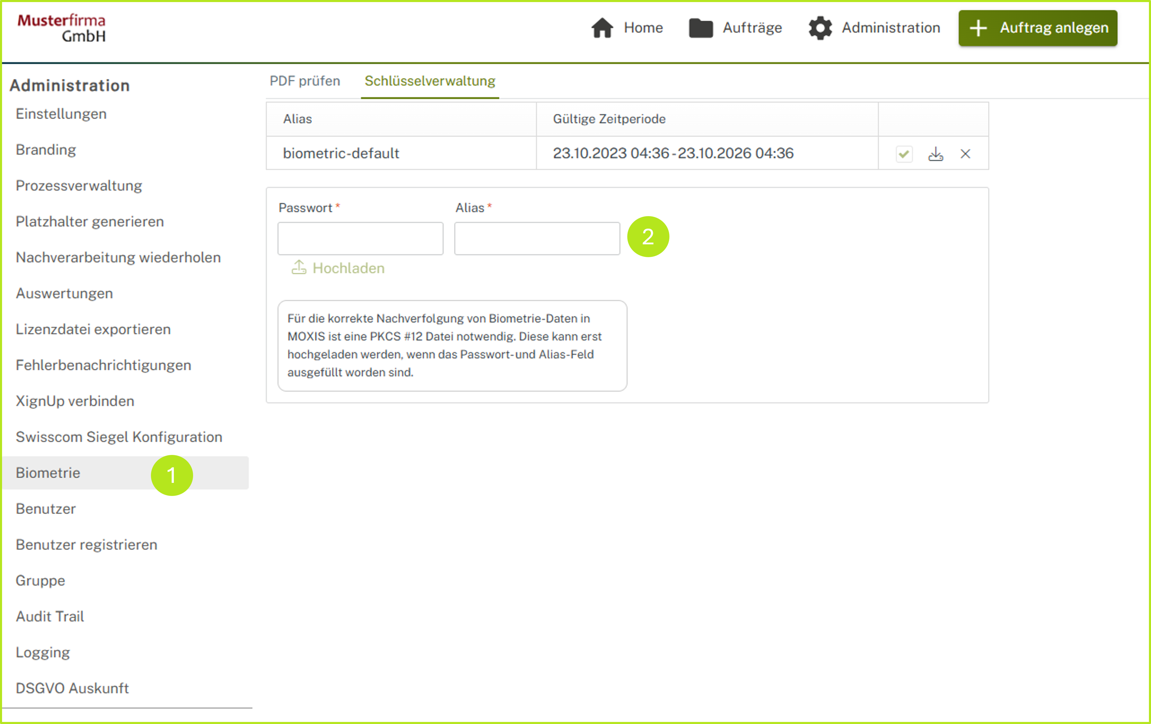Click the Home house icon
1151x724 pixels.
602,28
